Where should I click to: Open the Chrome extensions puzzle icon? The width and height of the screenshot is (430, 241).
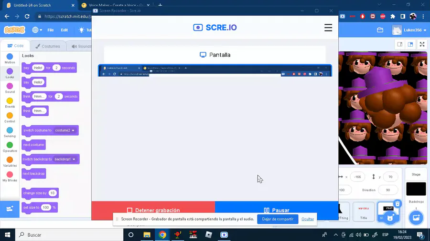[x=393, y=16]
